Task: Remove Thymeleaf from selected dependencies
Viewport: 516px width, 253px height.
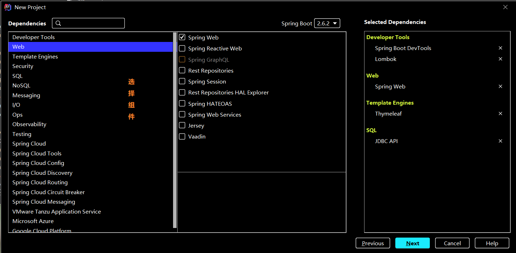Action: [x=500, y=113]
